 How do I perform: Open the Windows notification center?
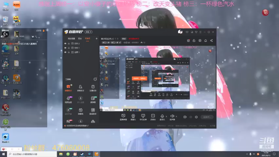coord(274,154)
